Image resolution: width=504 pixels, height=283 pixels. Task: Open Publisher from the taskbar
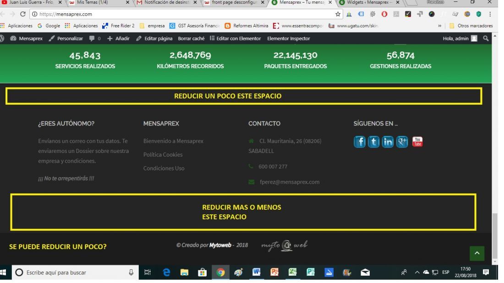(311, 272)
